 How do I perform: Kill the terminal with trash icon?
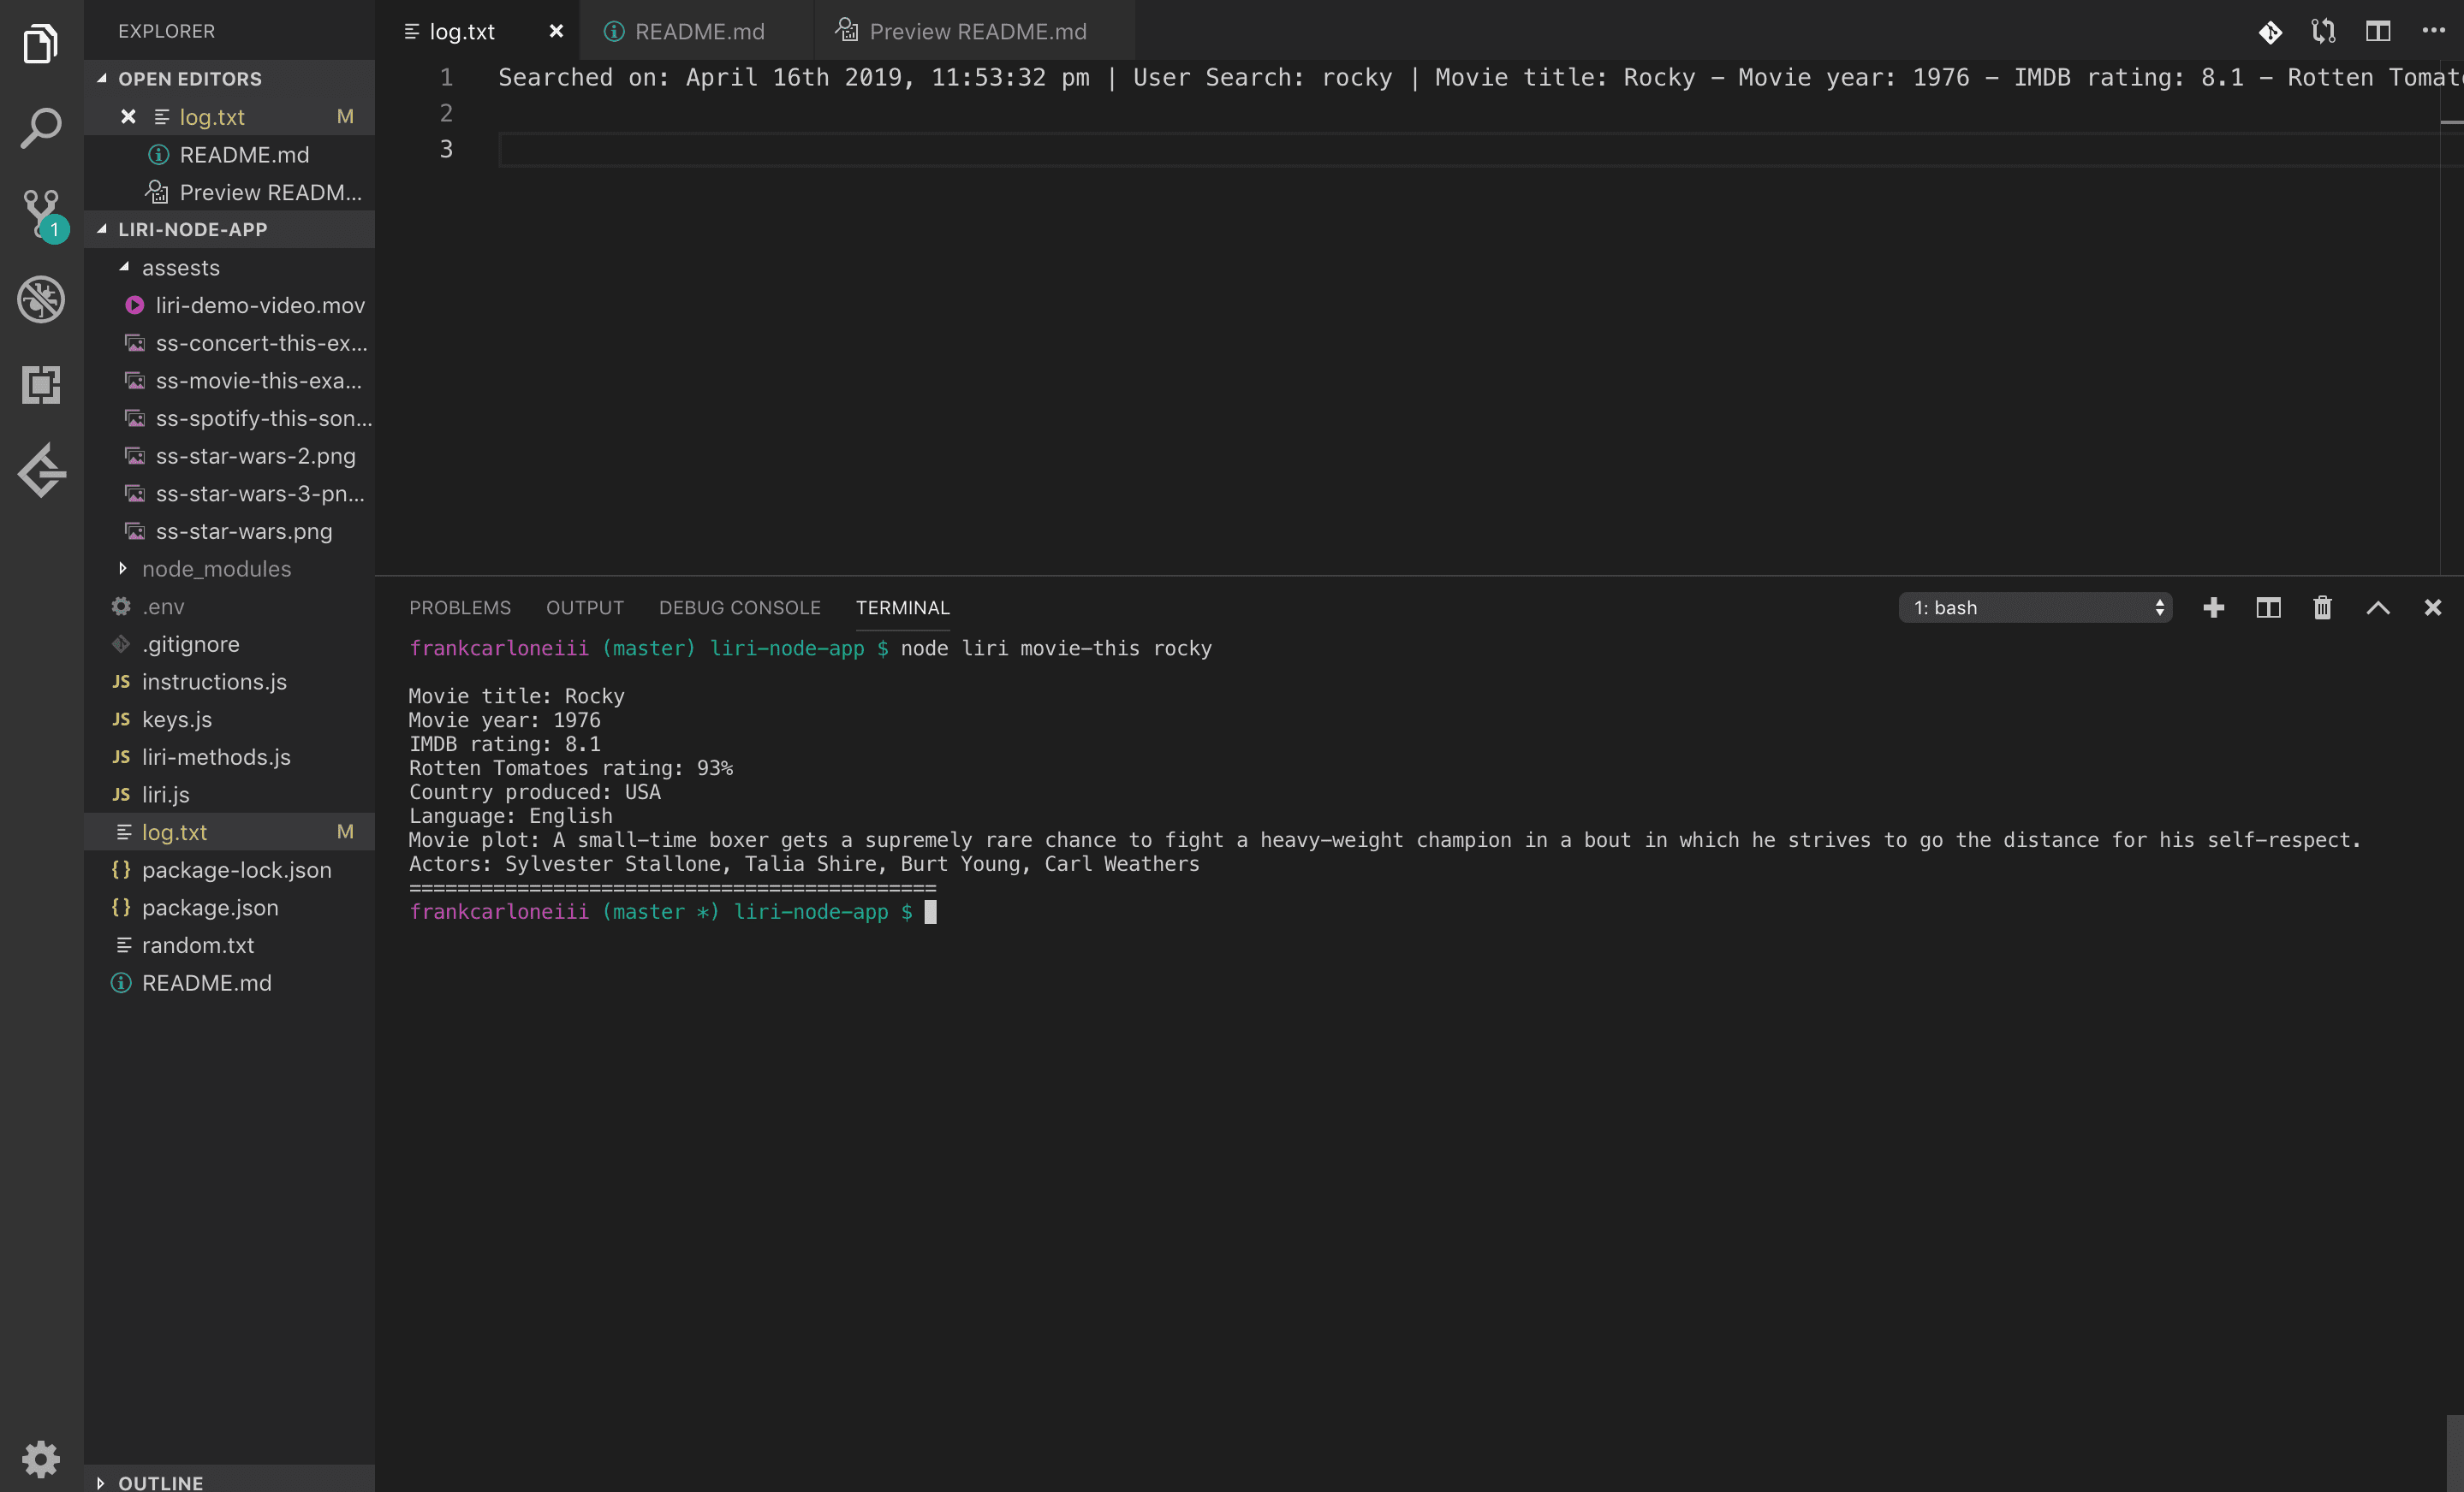click(2323, 607)
